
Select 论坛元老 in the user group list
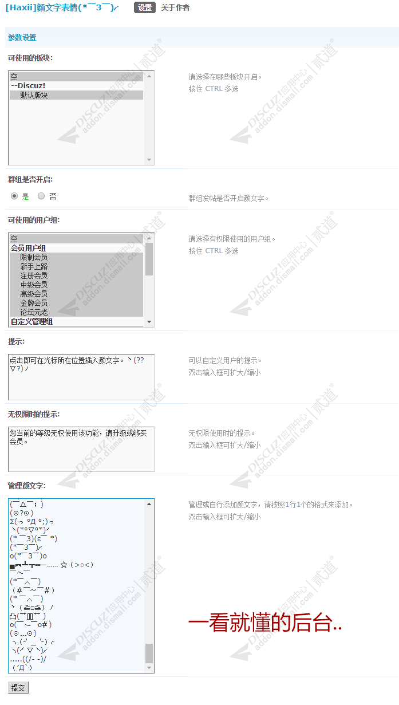click(x=77, y=312)
